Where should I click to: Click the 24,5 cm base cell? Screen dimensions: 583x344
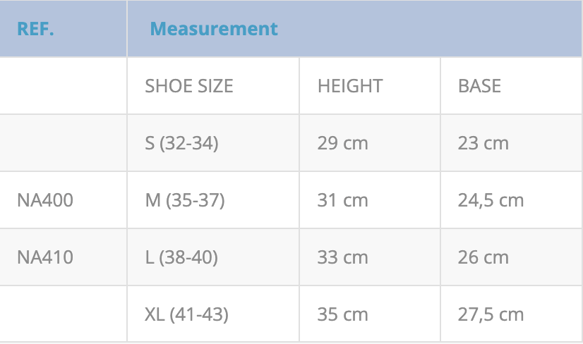click(x=491, y=200)
